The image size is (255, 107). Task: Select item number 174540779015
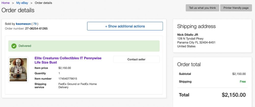click(68, 79)
